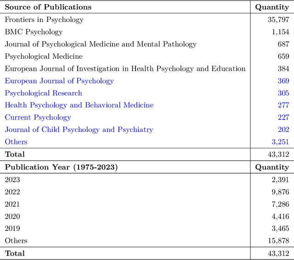294x260 pixels.
Task: Click the BMC Psychology entry
Action: tap(34, 32)
